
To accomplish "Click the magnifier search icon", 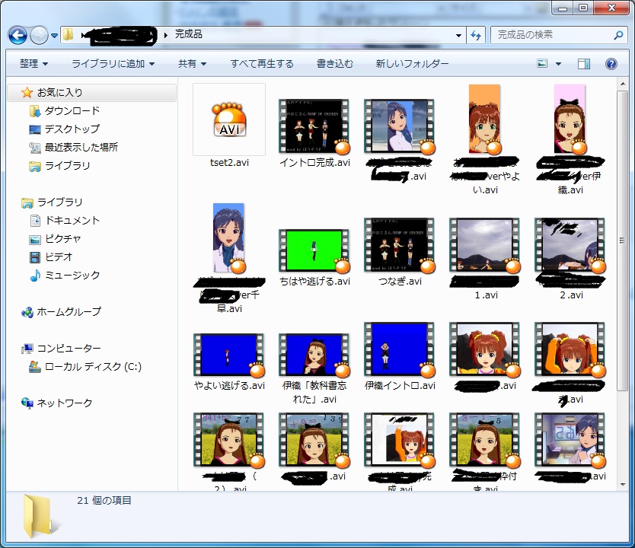I will (618, 35).
